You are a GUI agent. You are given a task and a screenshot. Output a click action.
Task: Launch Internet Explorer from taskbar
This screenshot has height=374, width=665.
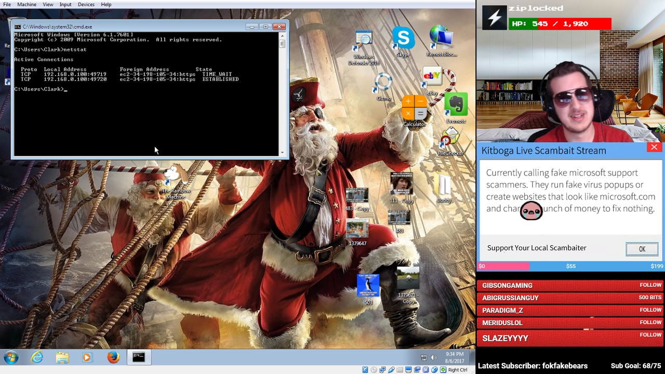click(x=37, y=357)
